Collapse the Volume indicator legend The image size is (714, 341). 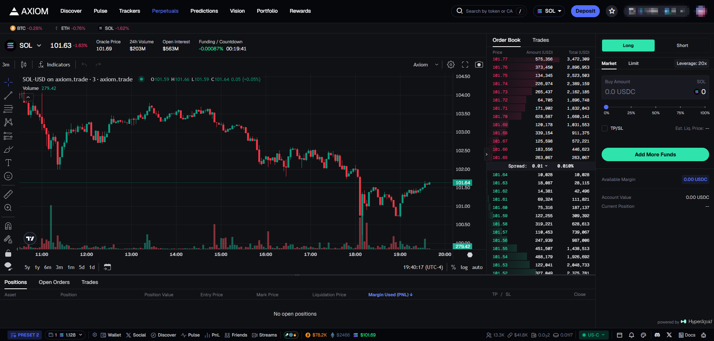tap(28, 97)
